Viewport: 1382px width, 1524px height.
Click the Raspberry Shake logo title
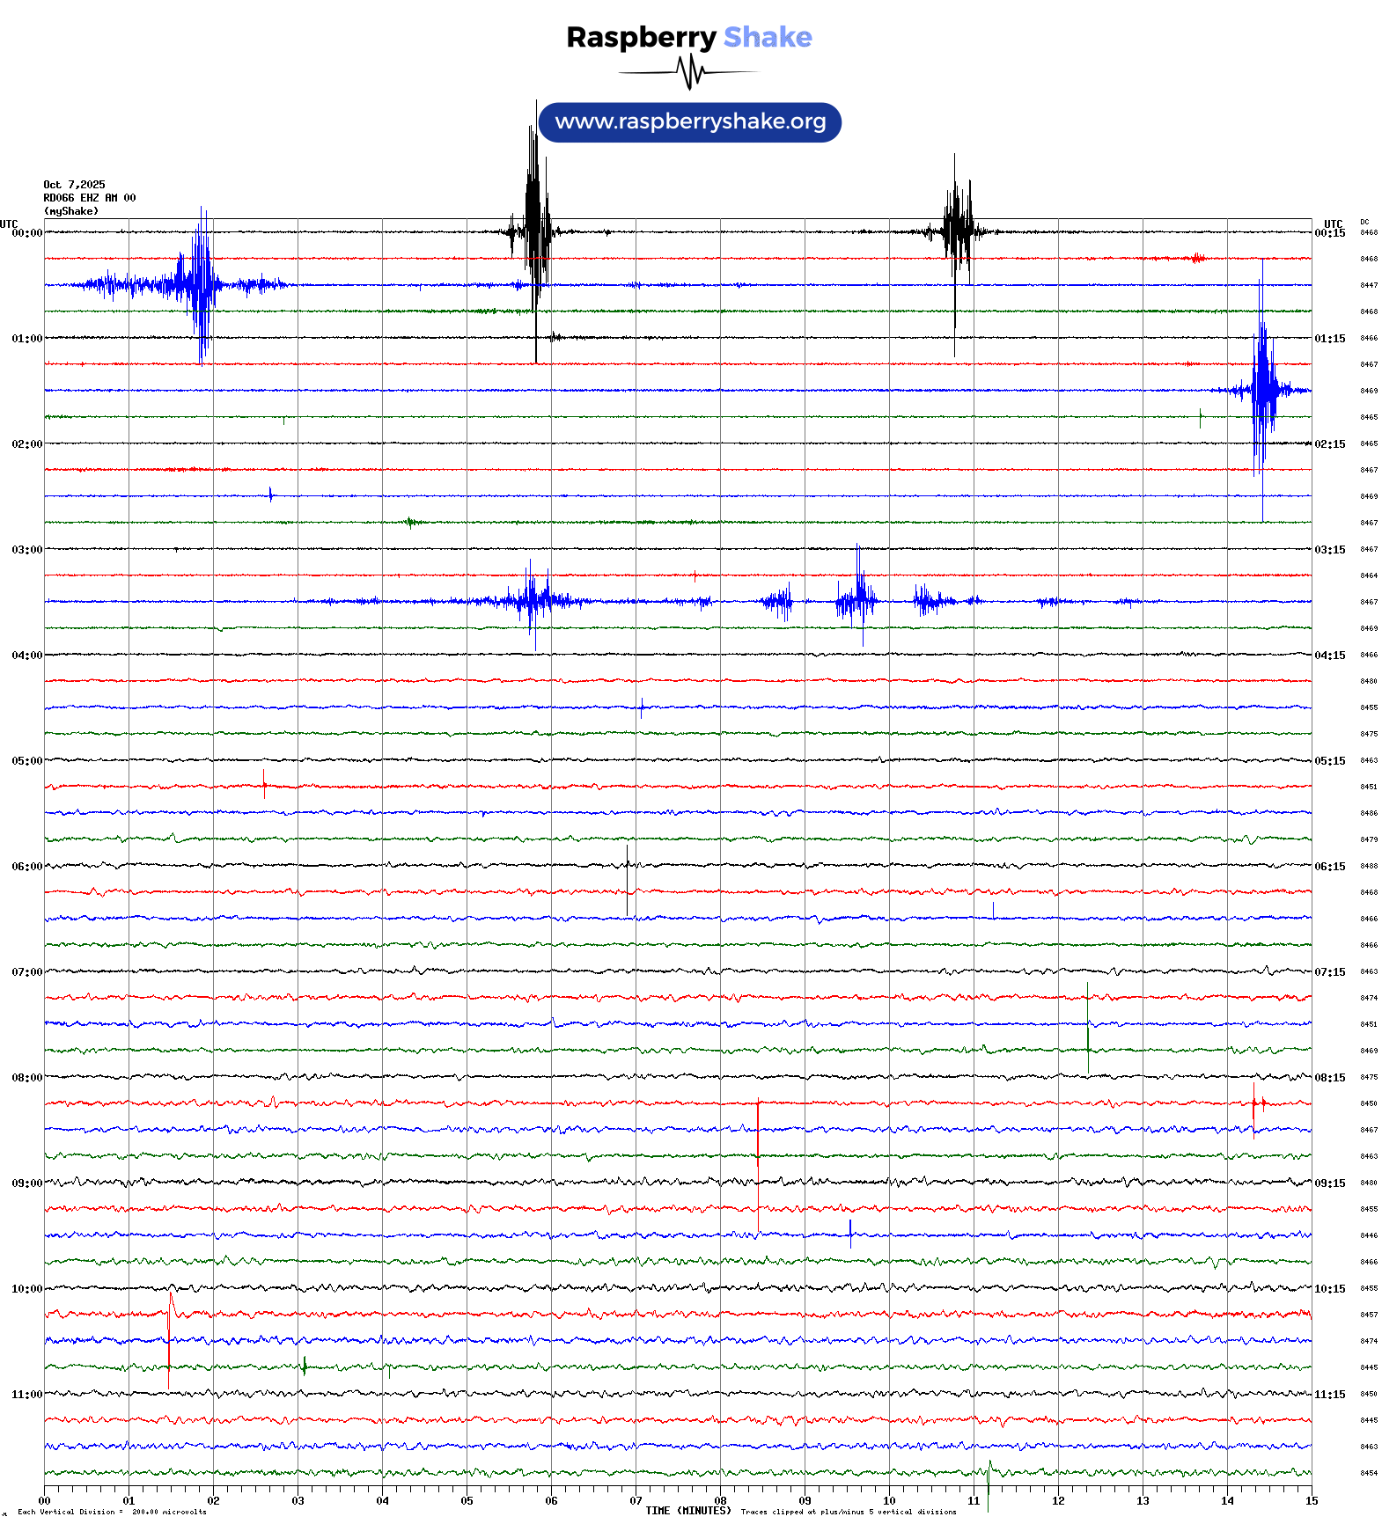[688, 37]
